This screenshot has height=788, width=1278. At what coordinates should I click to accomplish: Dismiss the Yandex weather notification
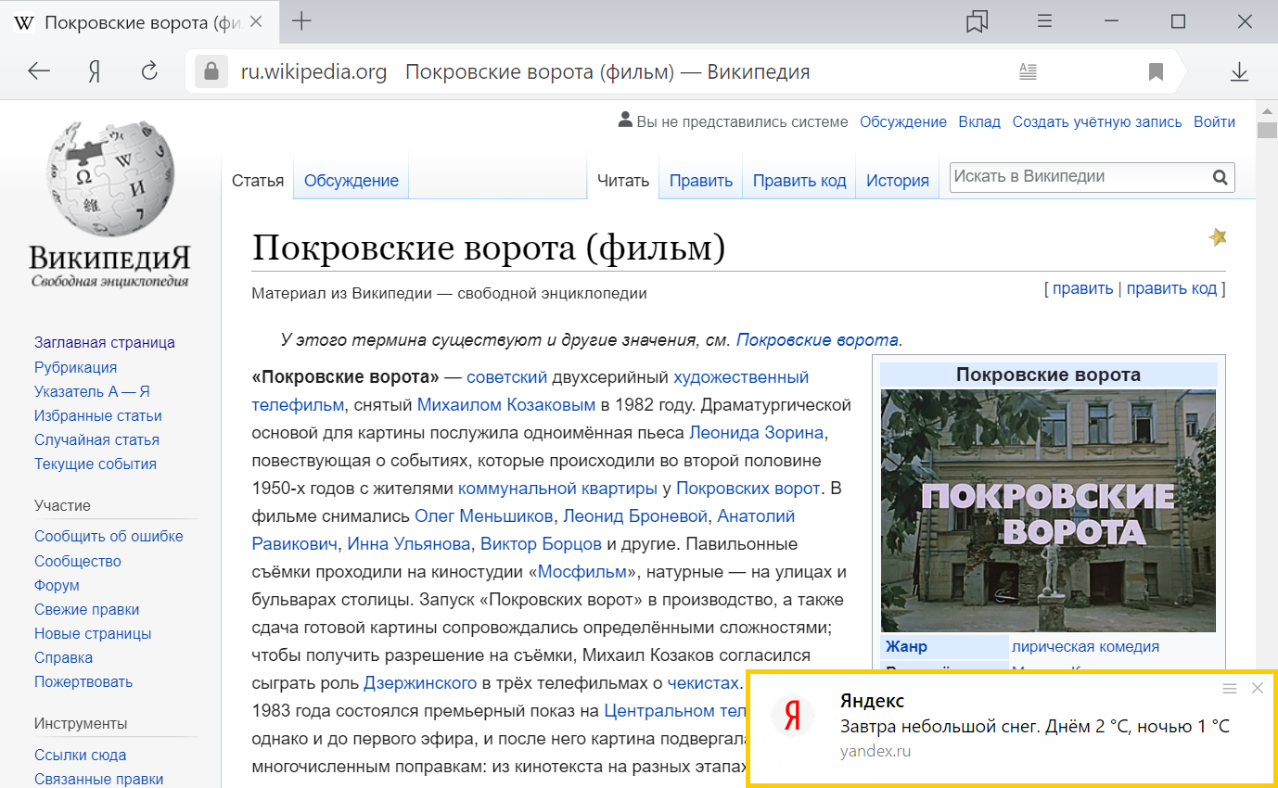[1258, 688]
